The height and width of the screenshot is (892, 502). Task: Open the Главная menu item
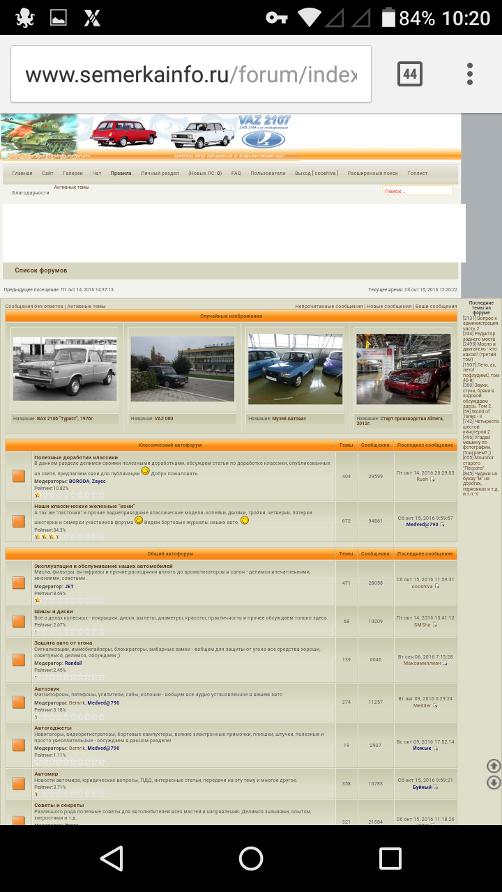[22, 173]
